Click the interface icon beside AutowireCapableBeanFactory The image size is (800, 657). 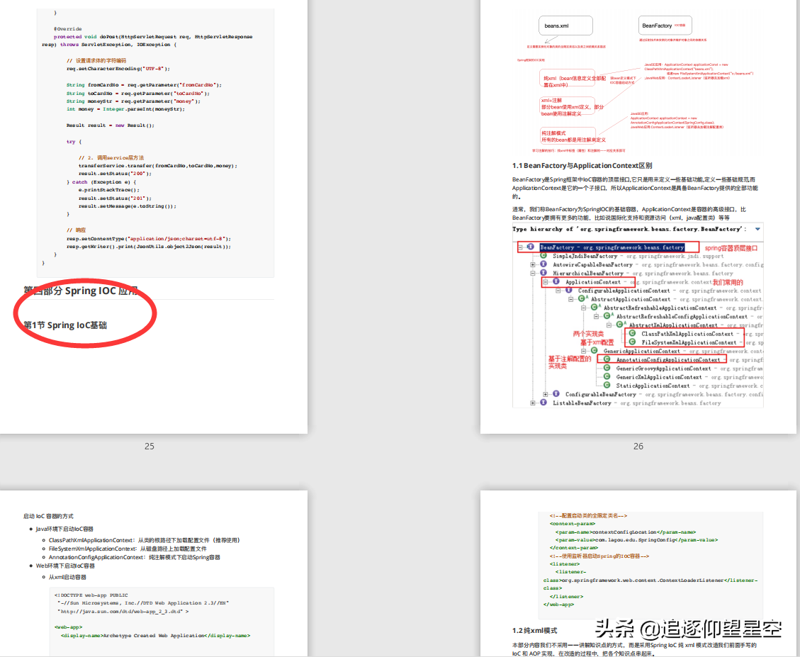tap(543, 264)
